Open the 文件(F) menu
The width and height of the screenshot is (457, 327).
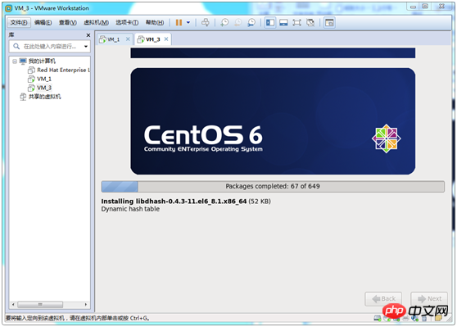[x=19, y=22]
